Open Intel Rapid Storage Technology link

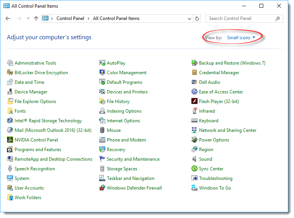tap(48, 121)
